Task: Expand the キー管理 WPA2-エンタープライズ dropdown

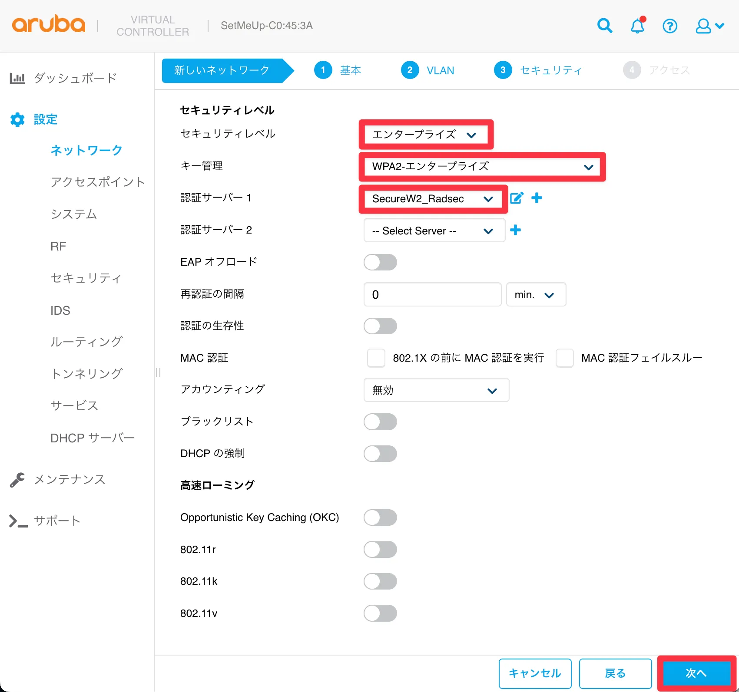Action: [x=481, y=167]
